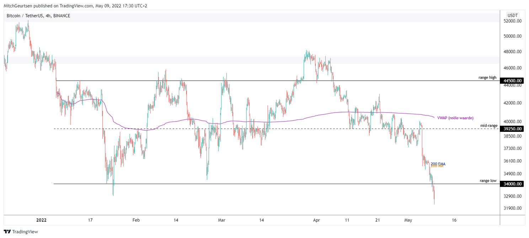
Task: Click the 46000.00 price axis label
Action: click(x=513, y=67)
